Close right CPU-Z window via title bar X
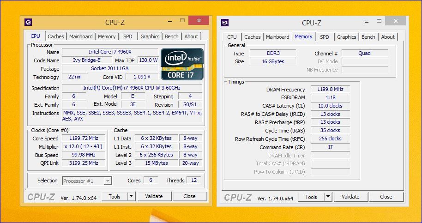The image size is (422, 223). click(395, 21)
